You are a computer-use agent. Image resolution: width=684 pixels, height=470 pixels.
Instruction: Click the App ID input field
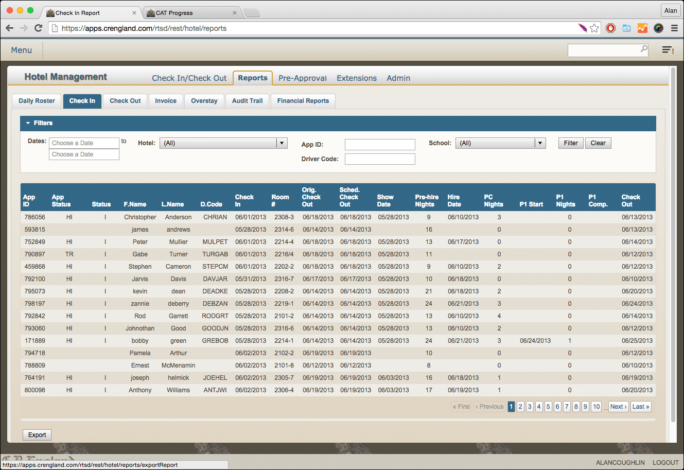pos(380,145)
